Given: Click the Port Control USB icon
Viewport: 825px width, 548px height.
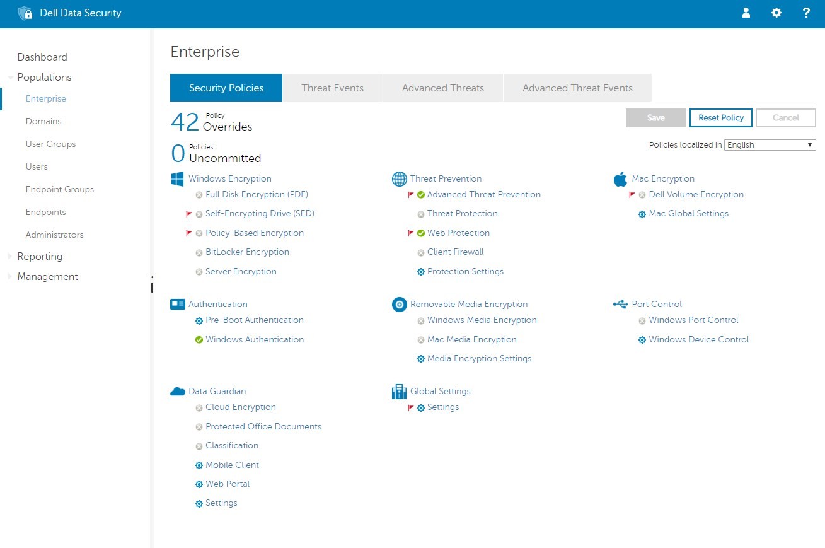Looking at the screenshot, I should pos(620,305).
